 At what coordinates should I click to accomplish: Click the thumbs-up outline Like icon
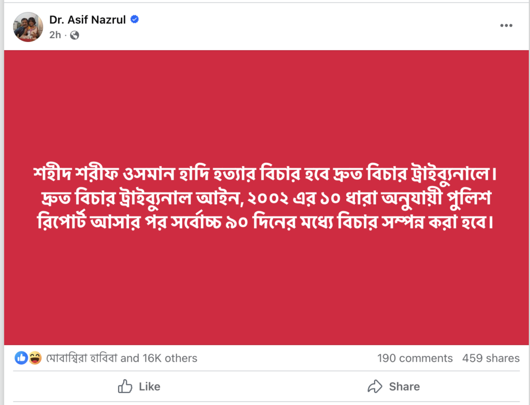tap(125, 386)
